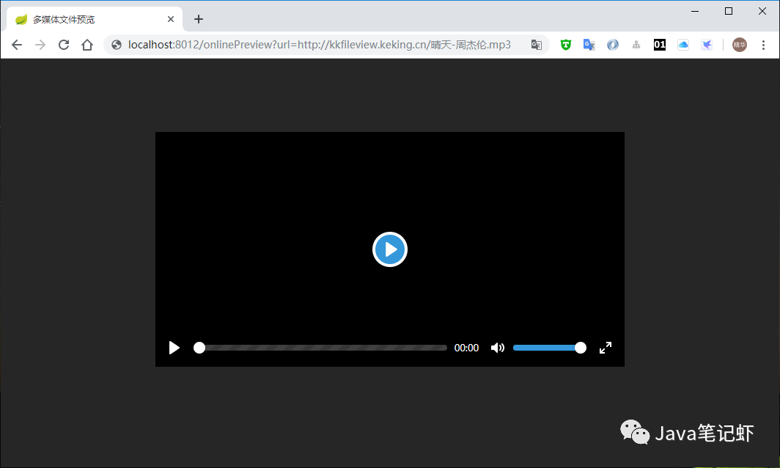Image resolution: width=780 pixels, height=468 pixels.
Task: Reload the page
Action: tap(64, 45)
